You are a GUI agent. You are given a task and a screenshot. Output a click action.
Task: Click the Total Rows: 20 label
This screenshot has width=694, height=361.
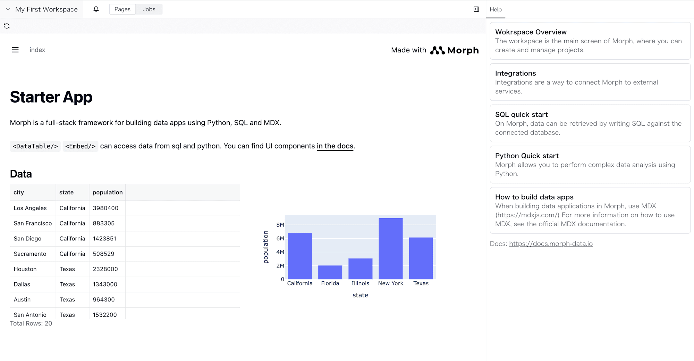coord(31,324)
